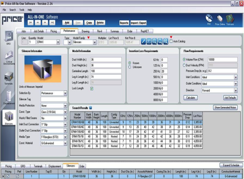The height and width of the screenshot is (179, 244).
Task: Click the third magnifier icon
Action: tap(166, 41)
